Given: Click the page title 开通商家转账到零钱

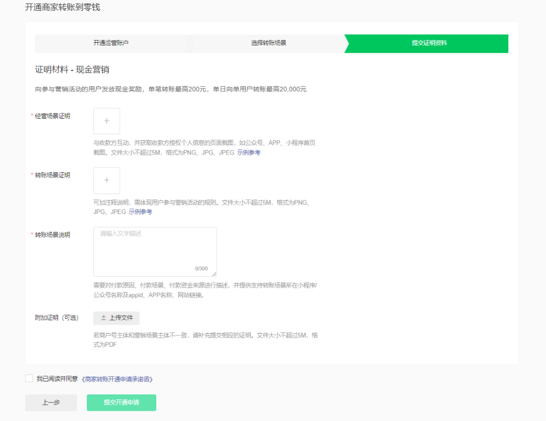Looking at the screenshot, I should [x=62, y=8].
